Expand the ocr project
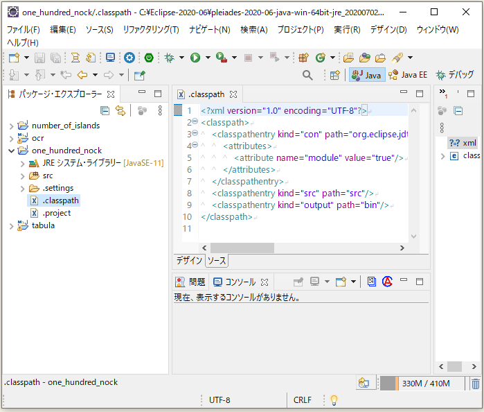The image size is (484, 412). point(11,139)
